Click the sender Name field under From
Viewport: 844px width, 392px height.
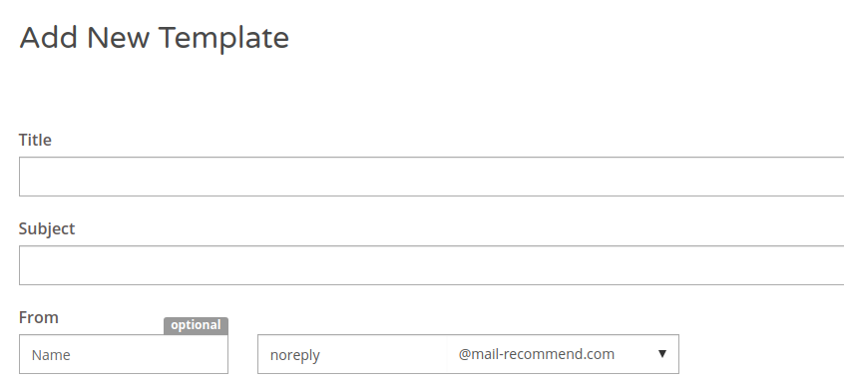124,354
